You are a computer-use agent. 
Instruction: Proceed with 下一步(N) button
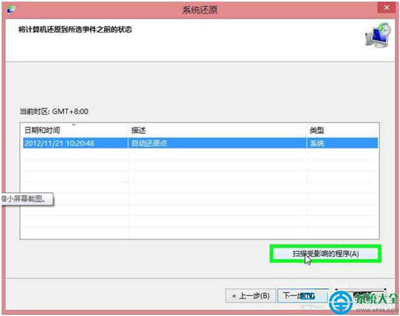(x=303, y=296)
